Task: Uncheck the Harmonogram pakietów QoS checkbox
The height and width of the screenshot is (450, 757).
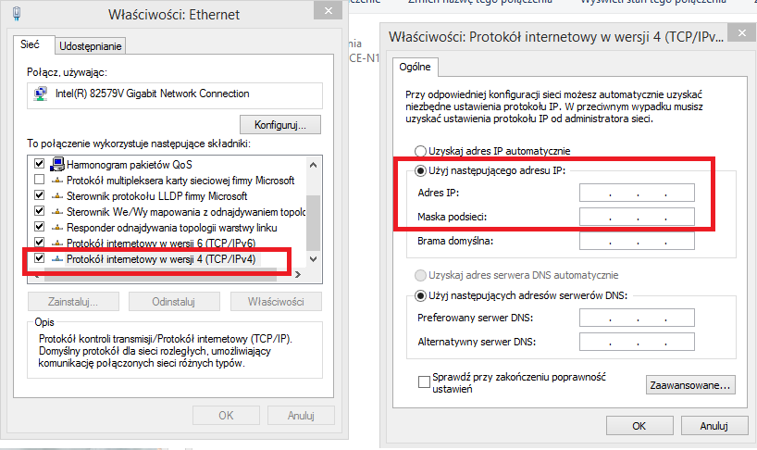Action: tap(40, 164)
